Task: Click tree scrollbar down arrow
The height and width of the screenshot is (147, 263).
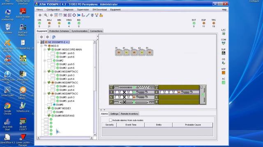Action: click(95, 134)
